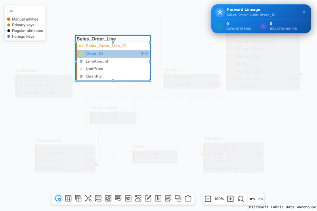Screen dimensions: 317x211
Task: Click the Primary keys legend dot
Action: 9,25
